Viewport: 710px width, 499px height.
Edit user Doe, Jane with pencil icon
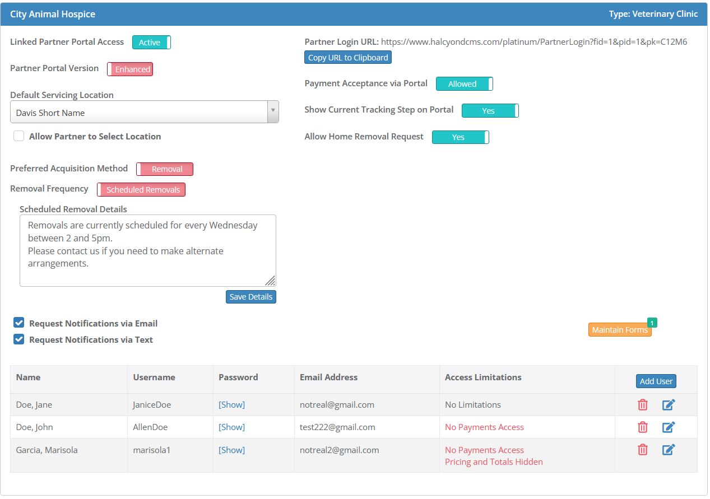(668, 404)
